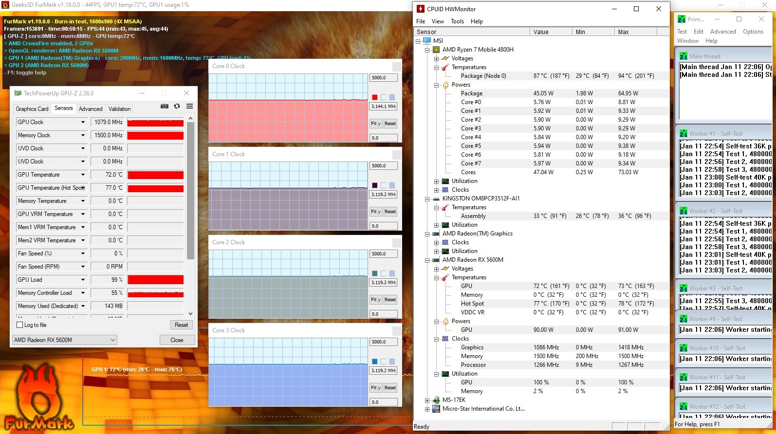Viewport: 776px width, 434px height.
Task: Enable the Log to file checkbox
Action: click(20, 325)
